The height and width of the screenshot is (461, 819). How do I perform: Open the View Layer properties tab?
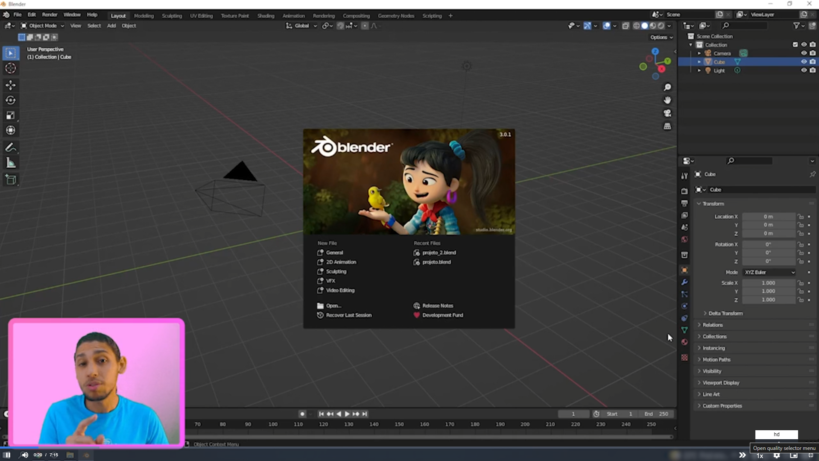tap(684, 215)
